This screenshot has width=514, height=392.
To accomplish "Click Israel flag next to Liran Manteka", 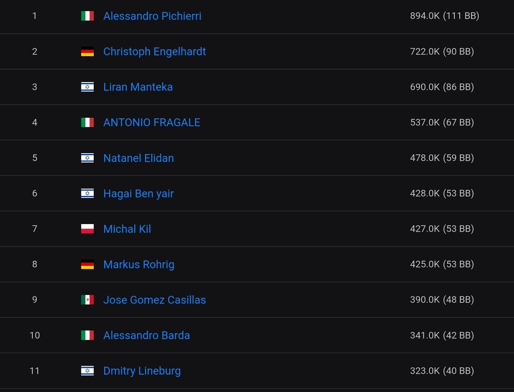I will click(x=87, y=87).
